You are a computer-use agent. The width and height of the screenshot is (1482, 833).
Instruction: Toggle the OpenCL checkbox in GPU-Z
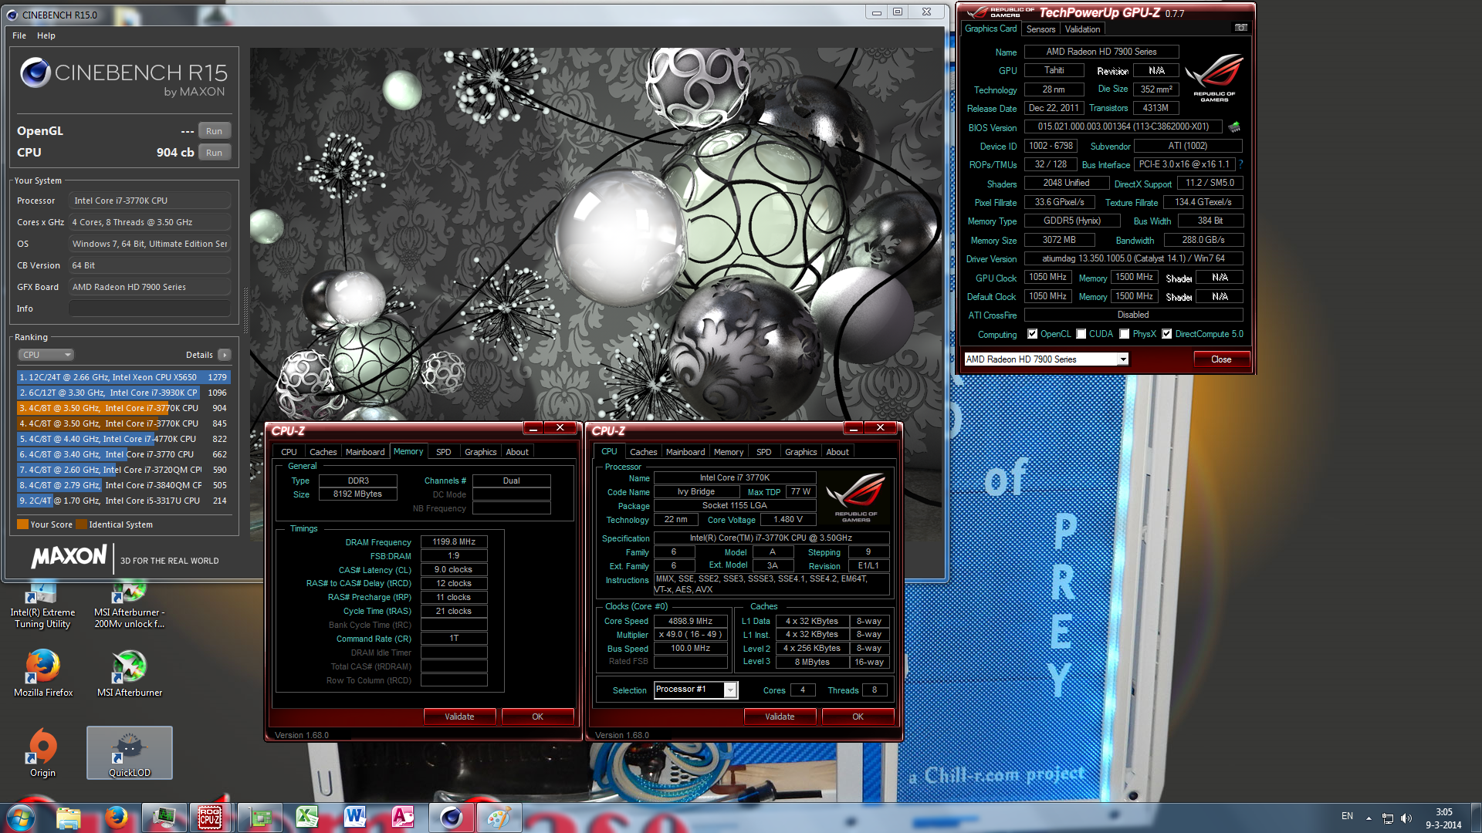(x=1032, y=334)
